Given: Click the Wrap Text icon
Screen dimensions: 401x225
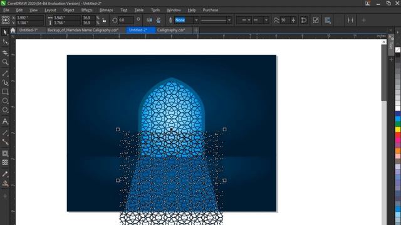Looking at the screenshot, I should (x=328, y=20).
